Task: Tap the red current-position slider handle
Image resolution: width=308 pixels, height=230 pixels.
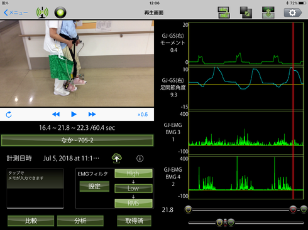Action: coord(293,209)
